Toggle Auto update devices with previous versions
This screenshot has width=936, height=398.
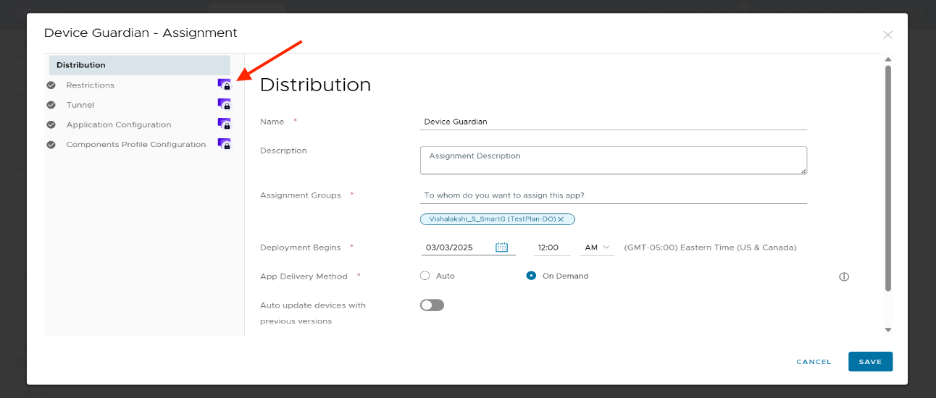click(432, 305)
